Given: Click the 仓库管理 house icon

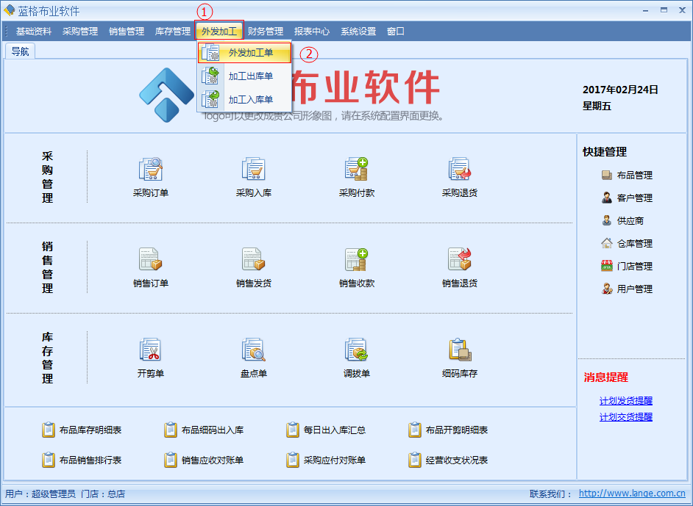Looking at the screenshot, I should click(607, 243).
